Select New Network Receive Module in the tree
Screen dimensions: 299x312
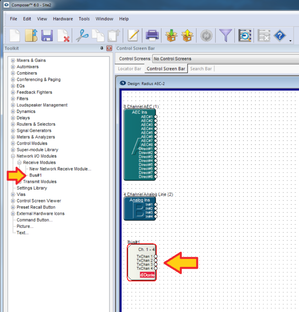point(60,169)
